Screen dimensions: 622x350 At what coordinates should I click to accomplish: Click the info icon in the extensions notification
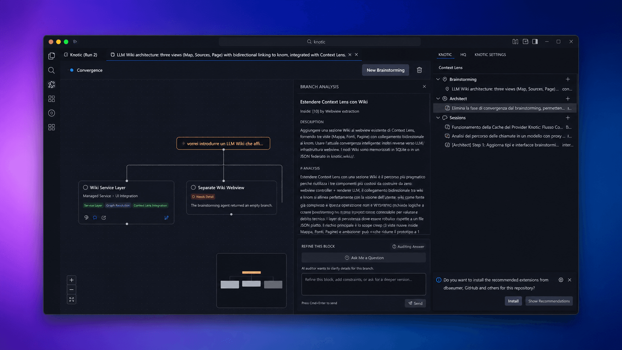coord(439,280)
